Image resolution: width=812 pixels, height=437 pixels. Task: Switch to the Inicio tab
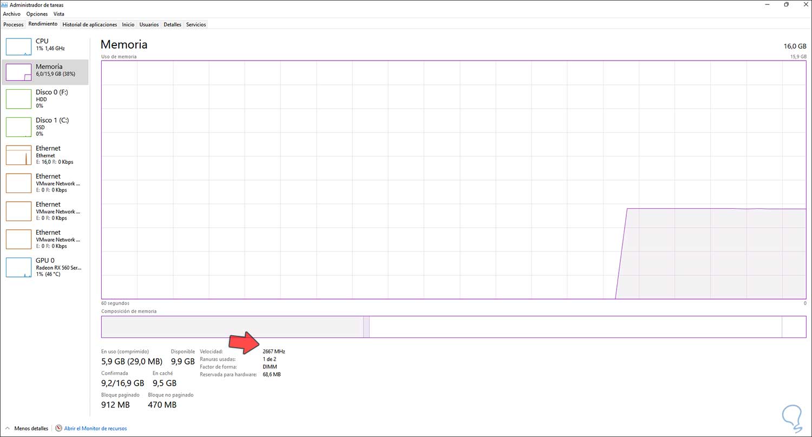128,24
